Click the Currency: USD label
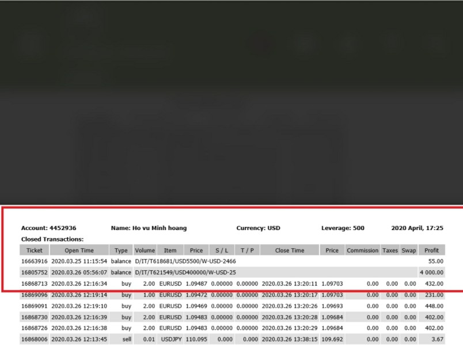This screenshot has width=463, height=345. tap(259, 228)
